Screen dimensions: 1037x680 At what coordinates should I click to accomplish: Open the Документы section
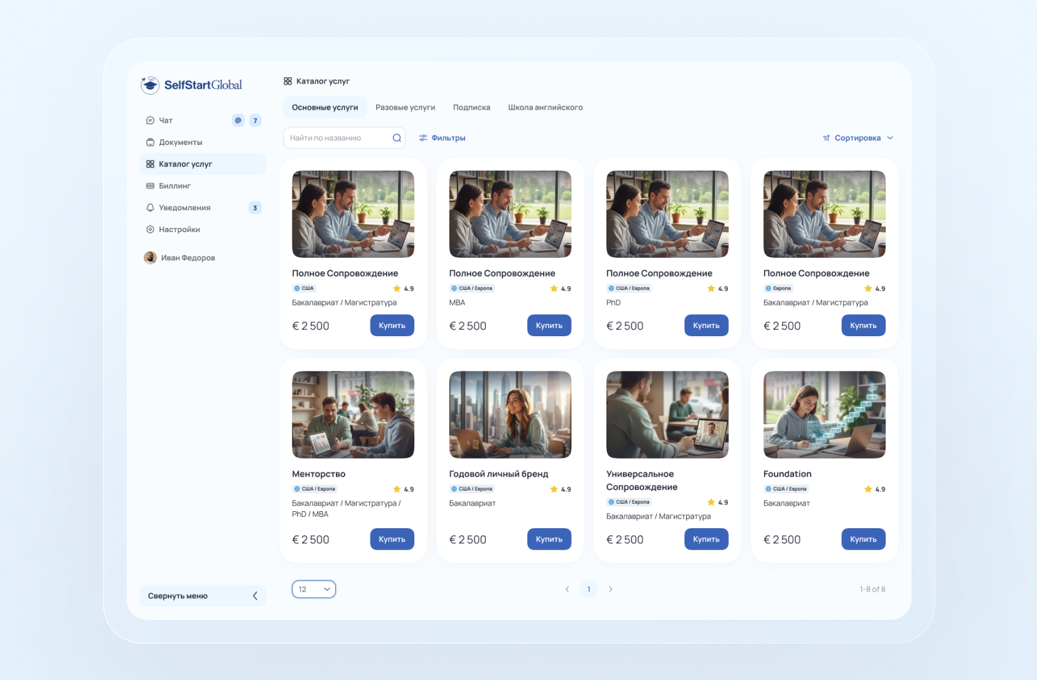pos(180,142)
